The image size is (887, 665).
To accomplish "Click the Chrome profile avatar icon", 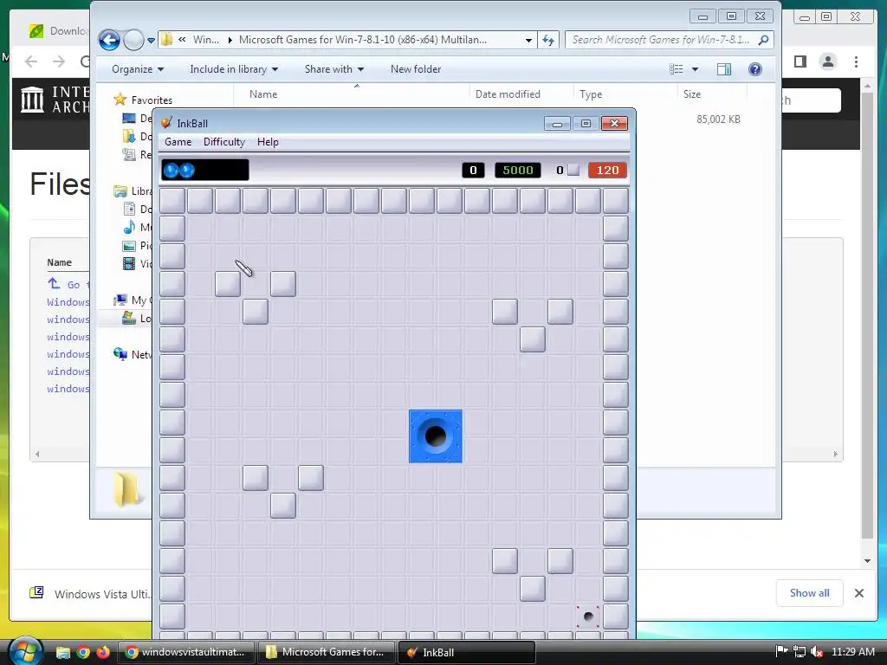I will (827, 61).
